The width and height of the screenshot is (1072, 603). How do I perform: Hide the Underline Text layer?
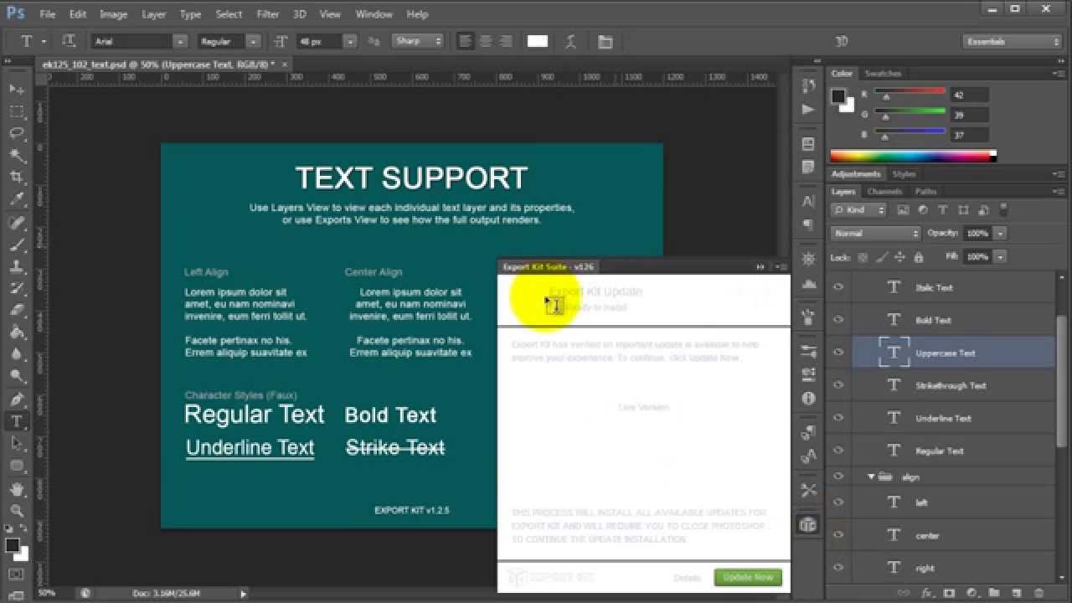[x=838, y=418]
